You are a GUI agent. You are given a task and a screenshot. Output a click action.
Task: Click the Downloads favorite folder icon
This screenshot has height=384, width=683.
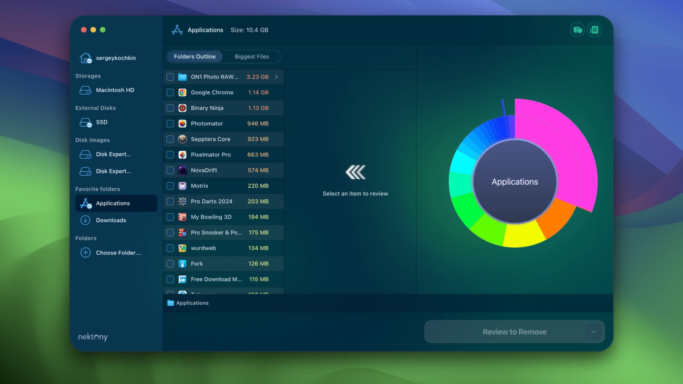(86, 220)
